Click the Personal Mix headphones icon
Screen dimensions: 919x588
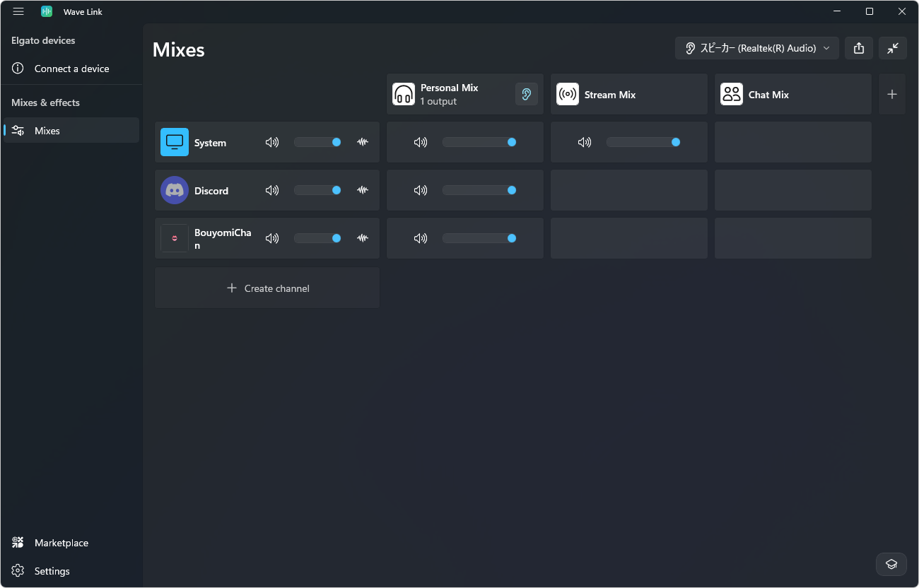click(x=404, y=94)
